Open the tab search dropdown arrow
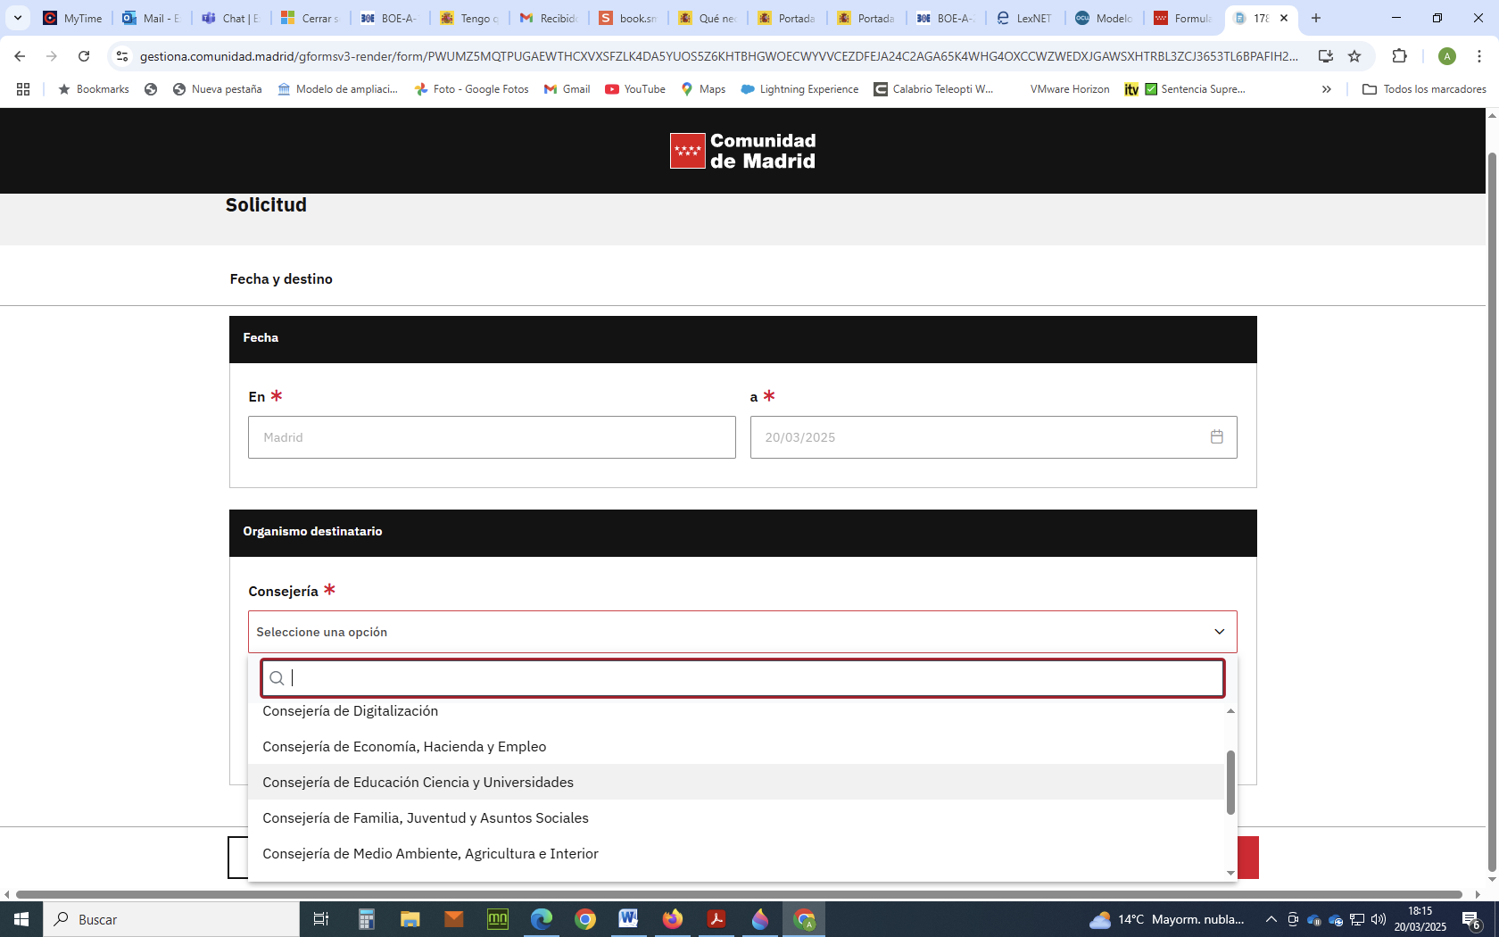 tap(18, 18)
